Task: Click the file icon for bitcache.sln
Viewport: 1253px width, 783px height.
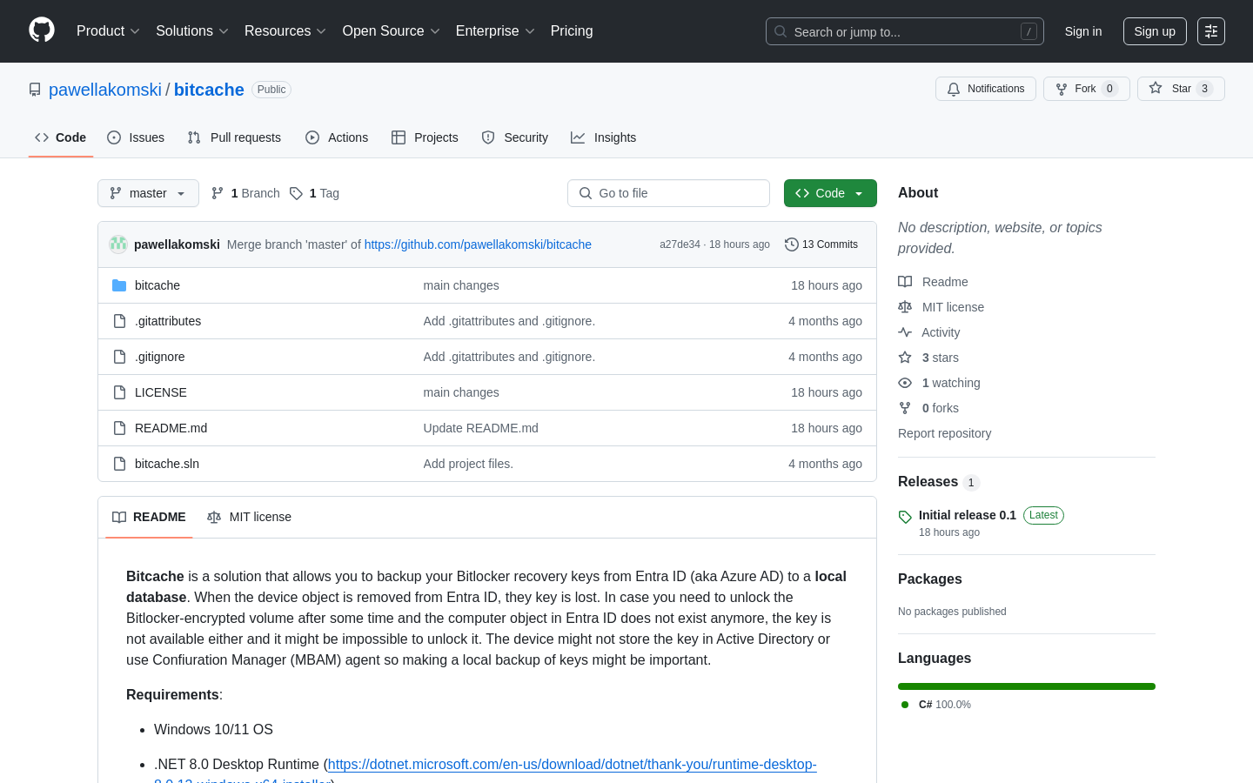Action: click(119, 464)
